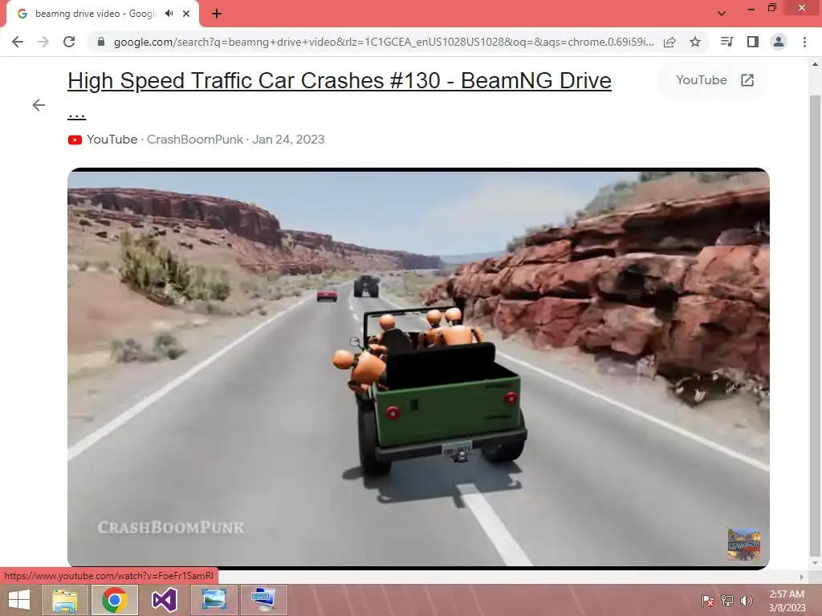Open the on-screen keyboard taskbar app
The image size is (822, 616).
pos(263,600)
